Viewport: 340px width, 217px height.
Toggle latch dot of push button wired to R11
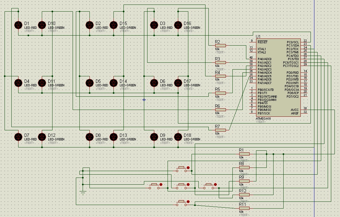(x=188, y=202)
